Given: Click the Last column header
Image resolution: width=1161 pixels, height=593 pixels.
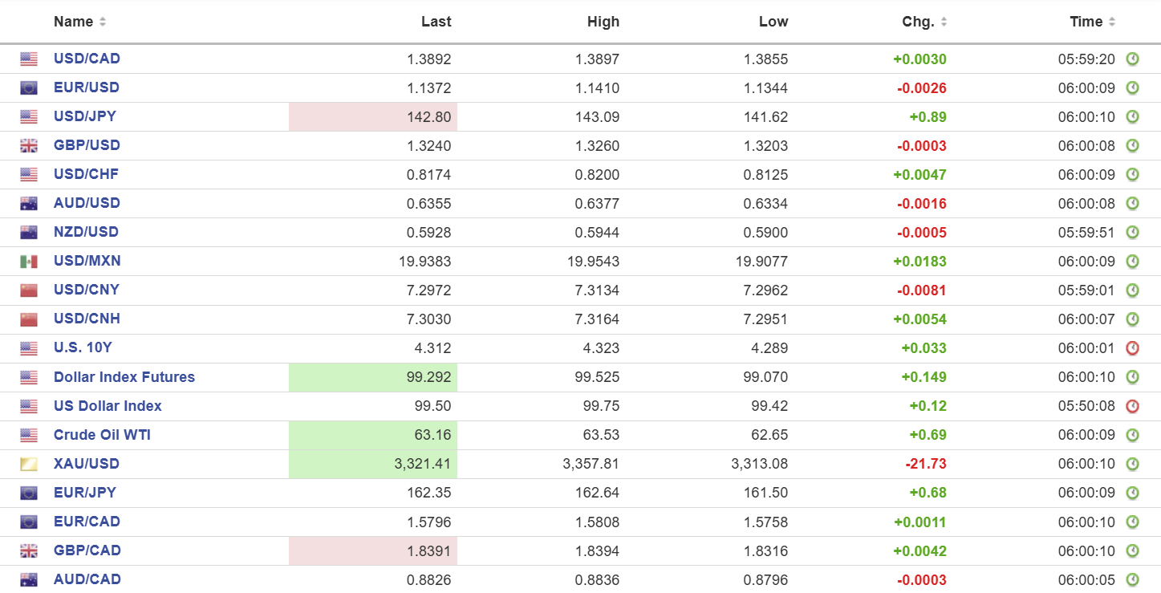Looking at the screenshot, I should (436, 22).
